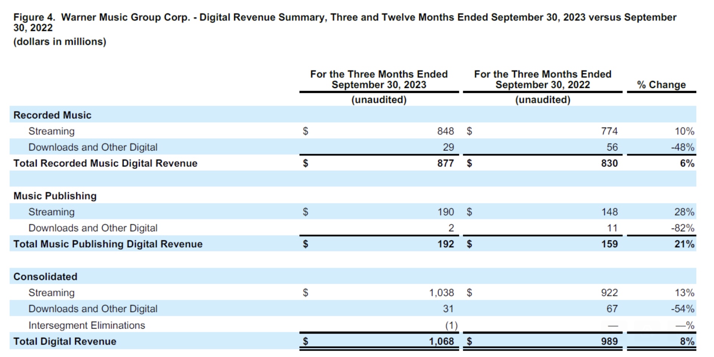
Task: Click the Recorded Music downloads value 29
Action: (448, 147)
